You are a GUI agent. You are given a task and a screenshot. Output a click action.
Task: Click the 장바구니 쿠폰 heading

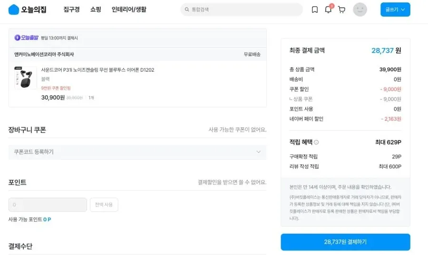(27, 130)
